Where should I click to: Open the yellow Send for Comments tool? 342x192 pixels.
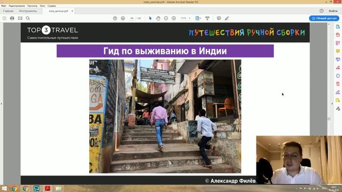(x=338, y=100)
